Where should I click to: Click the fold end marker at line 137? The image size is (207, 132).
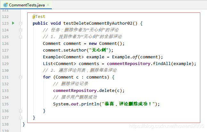point(20,118)
